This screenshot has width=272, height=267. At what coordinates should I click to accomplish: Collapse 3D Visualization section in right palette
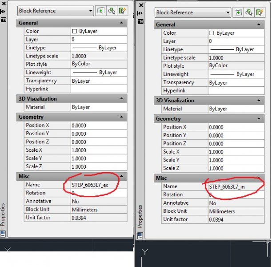click(x=259, y=101)
